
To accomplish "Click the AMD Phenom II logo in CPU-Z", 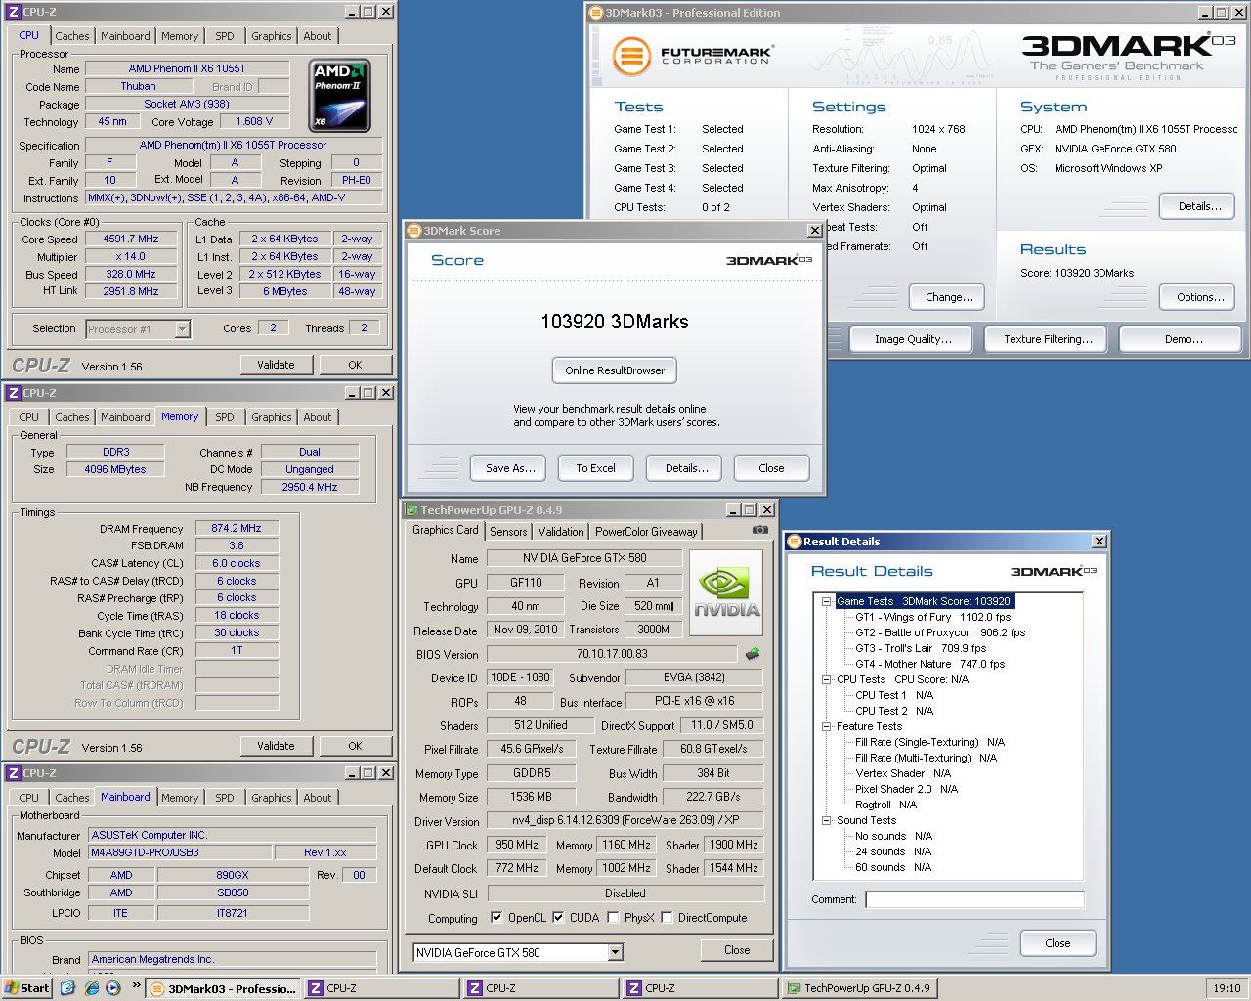I will pyautogui.click(x=340, y=96).
